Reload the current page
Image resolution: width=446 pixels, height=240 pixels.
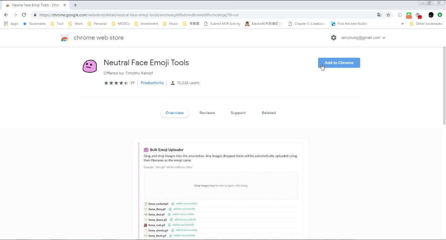[24, 15]
